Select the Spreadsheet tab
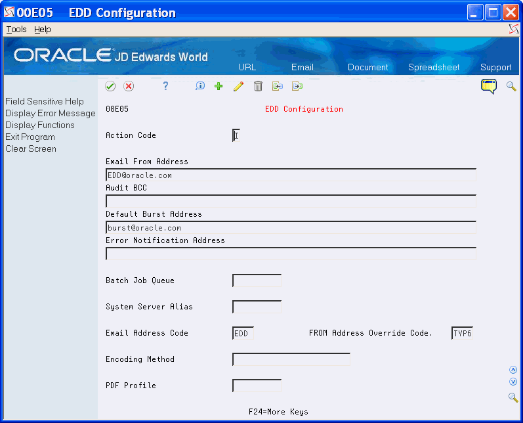Screen dimensions: 523x423 (x=434, y=67)
